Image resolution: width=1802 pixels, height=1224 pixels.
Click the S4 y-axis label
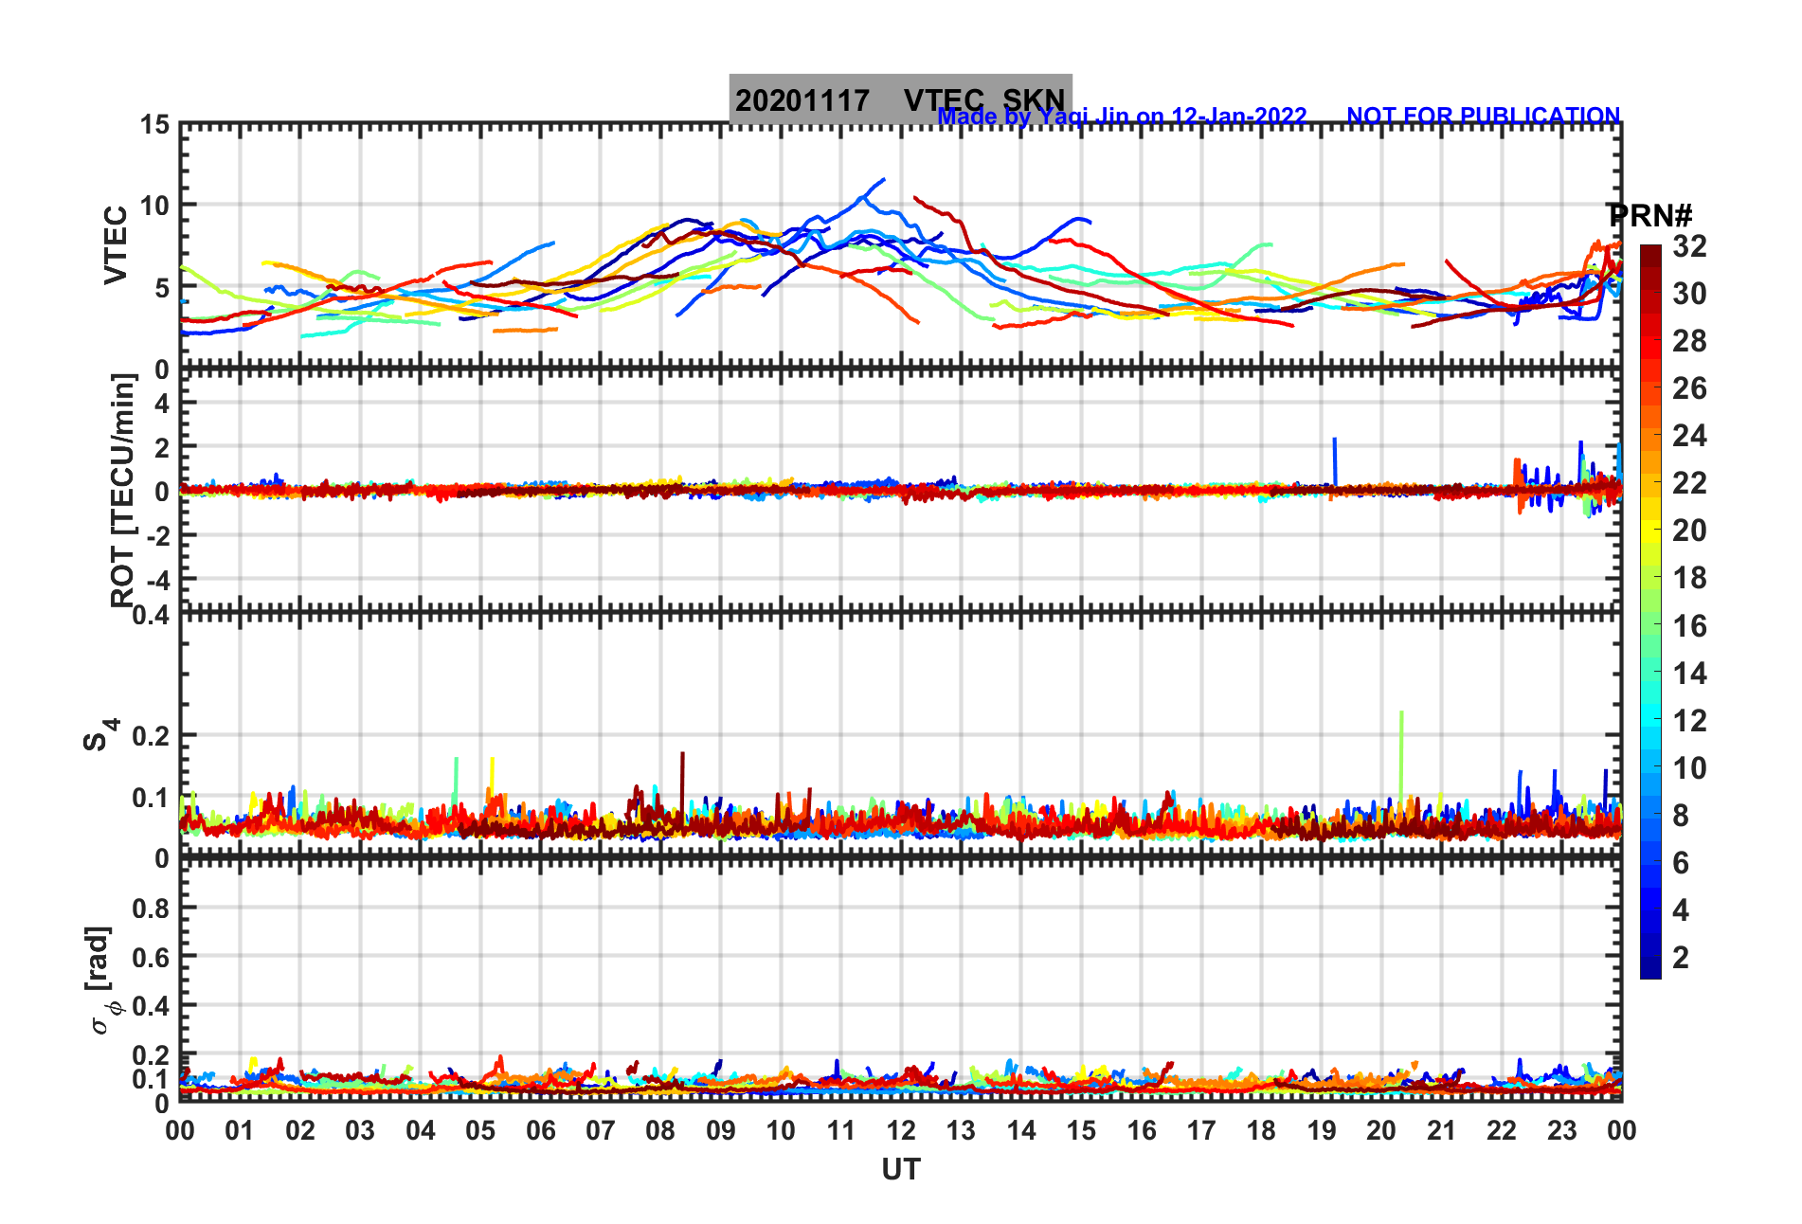pos(100,734)
